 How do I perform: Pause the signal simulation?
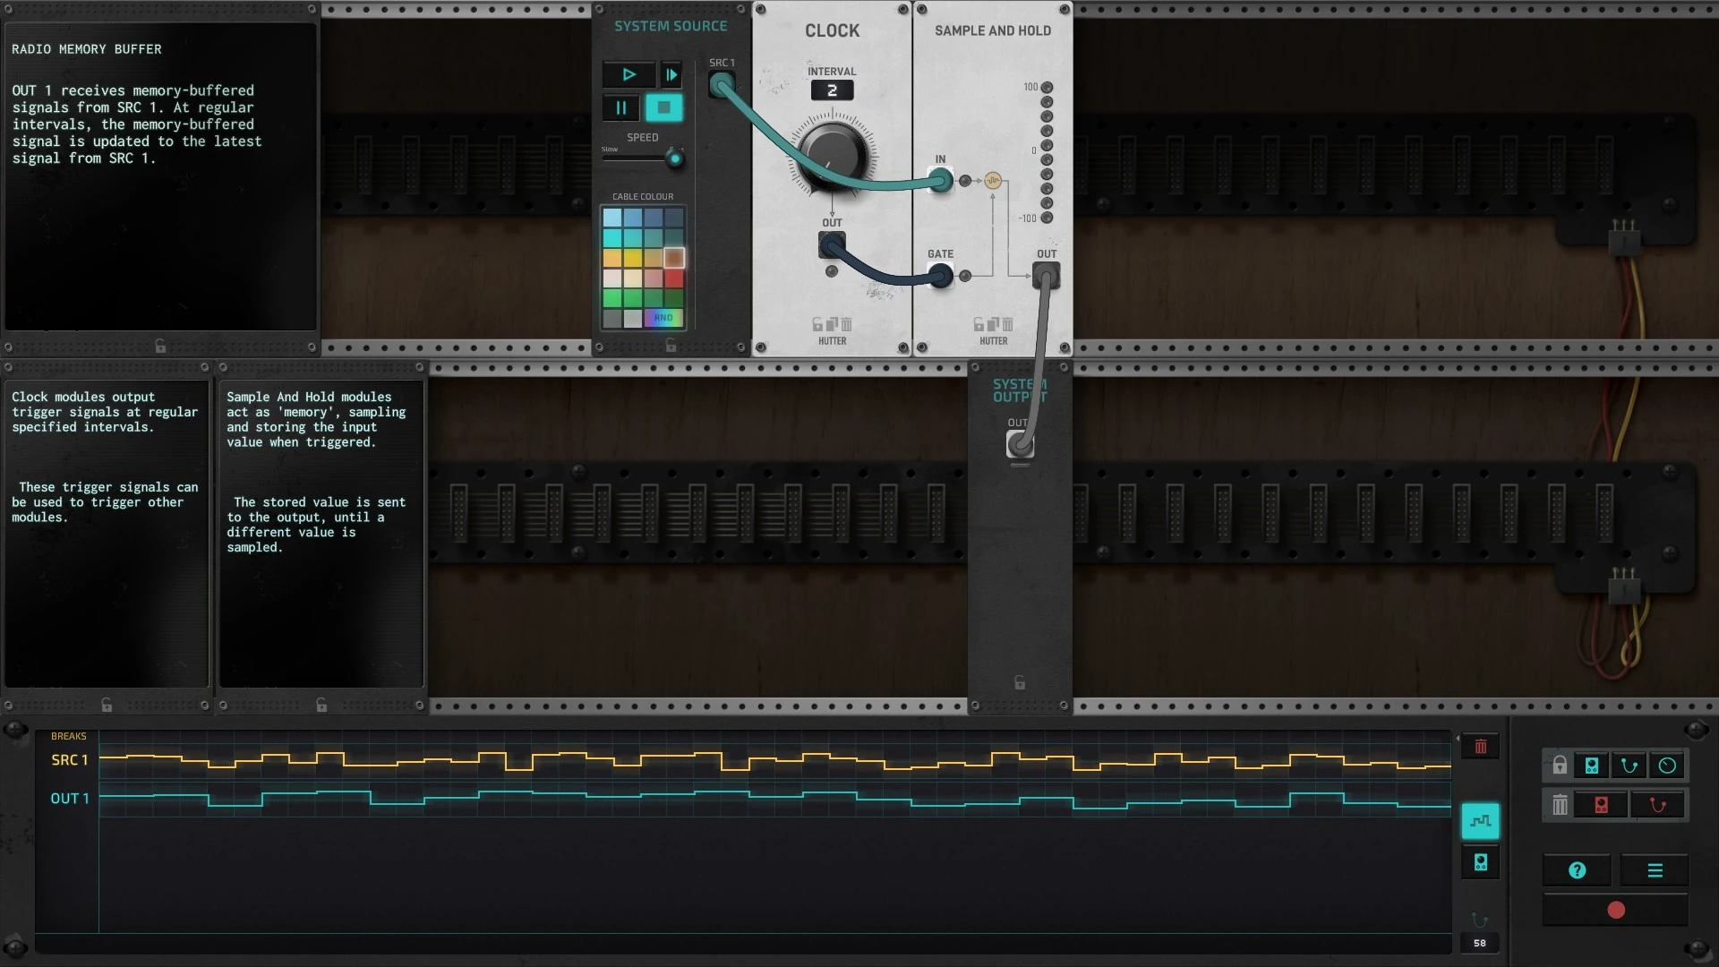pyautogui.click(x=620, y=108)
